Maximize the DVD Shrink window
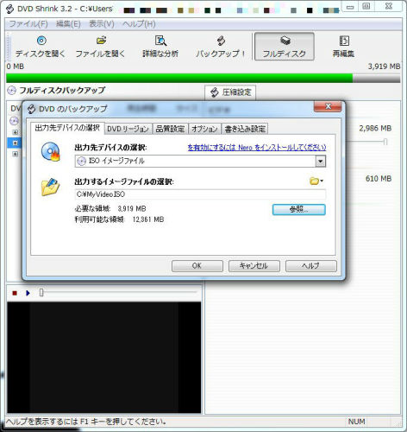 [366, 6]
